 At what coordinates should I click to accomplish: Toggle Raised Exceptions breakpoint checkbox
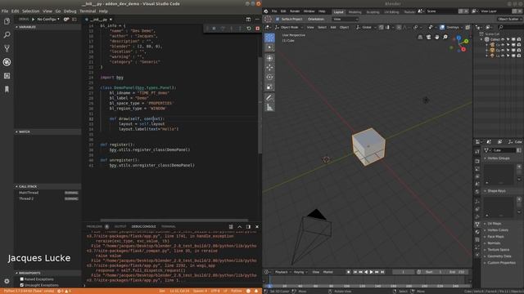(22, 279)
